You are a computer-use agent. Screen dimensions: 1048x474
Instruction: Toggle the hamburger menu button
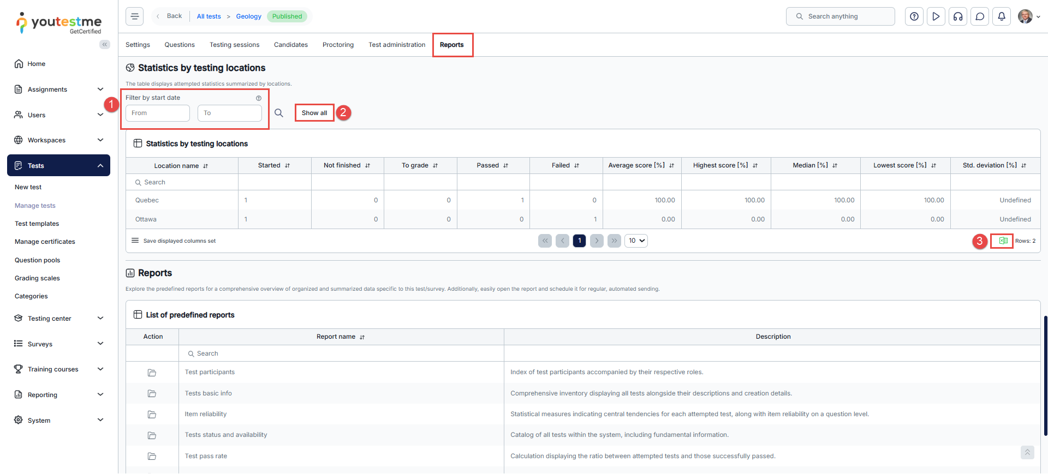135,16
